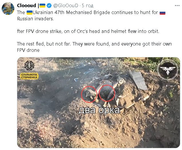Open the 5 год timestamp link

87,5
